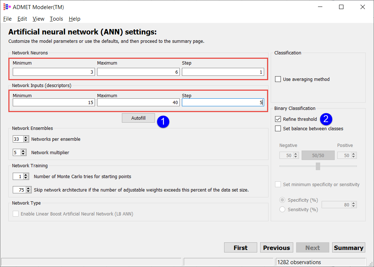Select the Specificity (%) radio button
374x267 pixels.
point(282,200)
